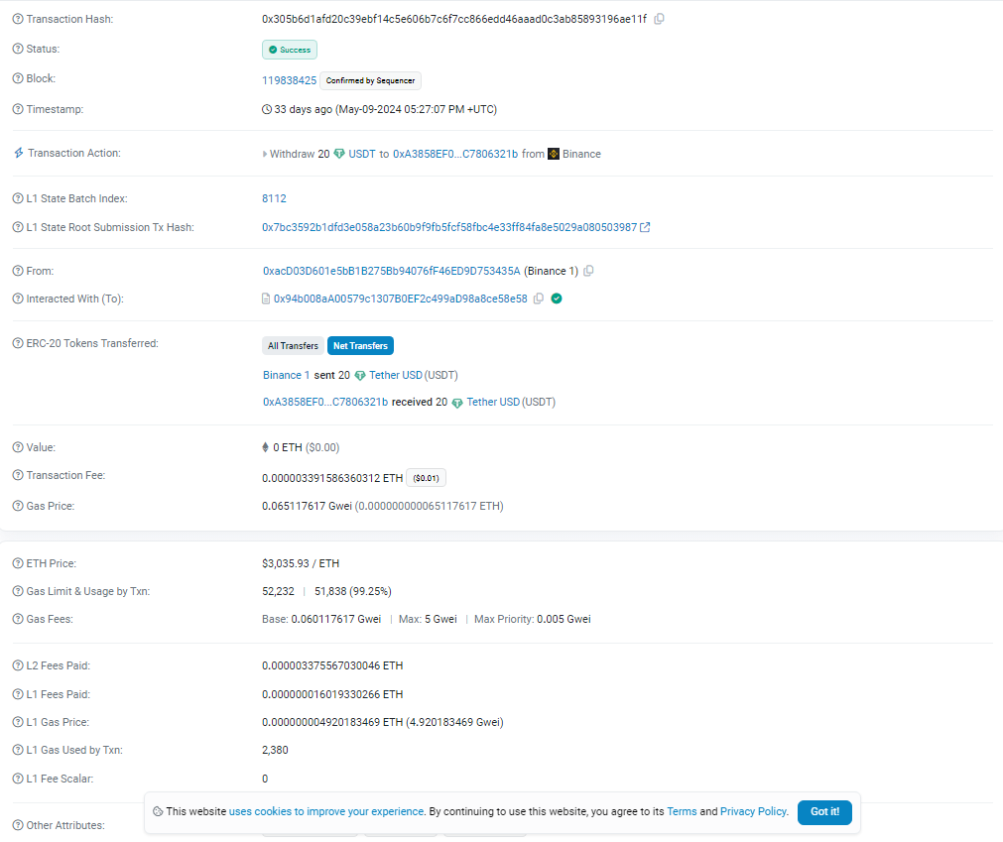1003x842 pixels.
Task: Click the external link icon beside L1 submission hash
Action: tap(646, 227)
